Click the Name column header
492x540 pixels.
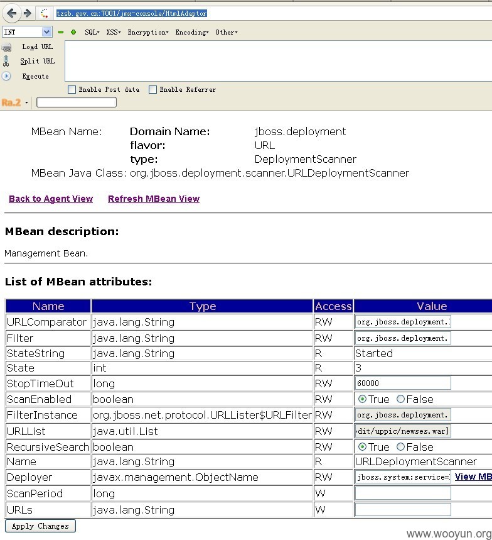pos(48,306)
